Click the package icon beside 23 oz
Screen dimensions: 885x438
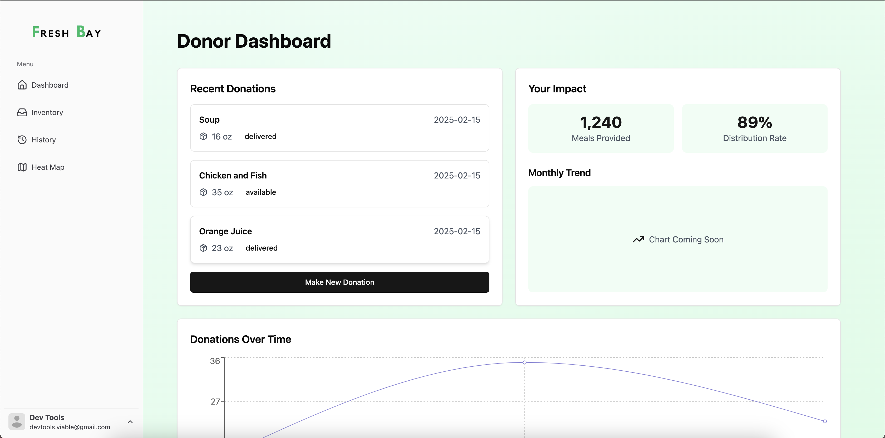pyautogui.click(x=203, y=248)
